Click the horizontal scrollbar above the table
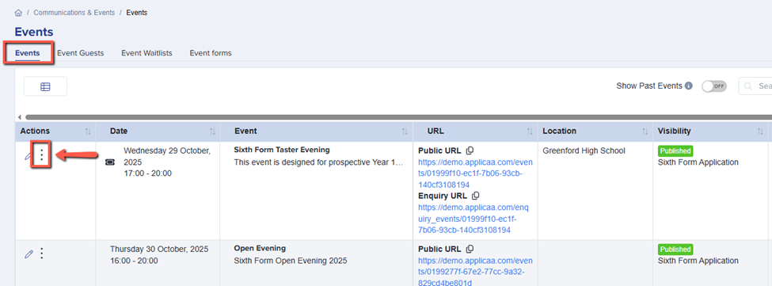The image size is (772, 286). [398, 117]
